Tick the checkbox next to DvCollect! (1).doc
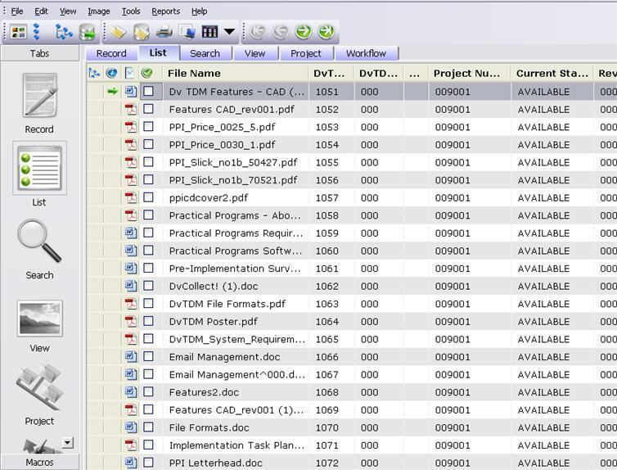617x470 pixels. click(x=148, y=286)
